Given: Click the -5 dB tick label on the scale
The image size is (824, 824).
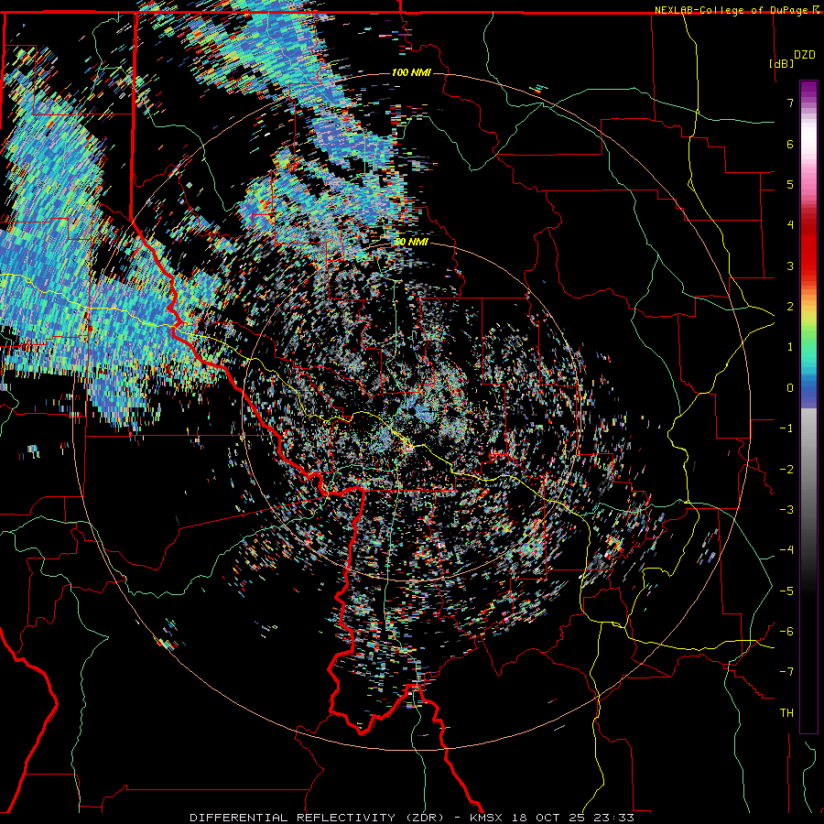Looking at the screenshot, I should coord(786,591).
